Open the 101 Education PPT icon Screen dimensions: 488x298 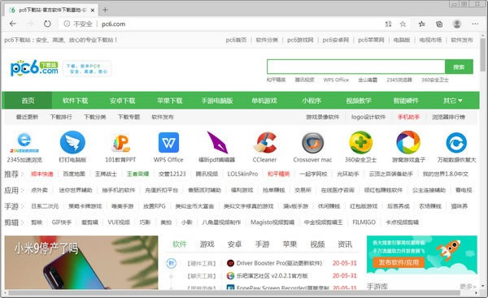[x=120, y=143]
